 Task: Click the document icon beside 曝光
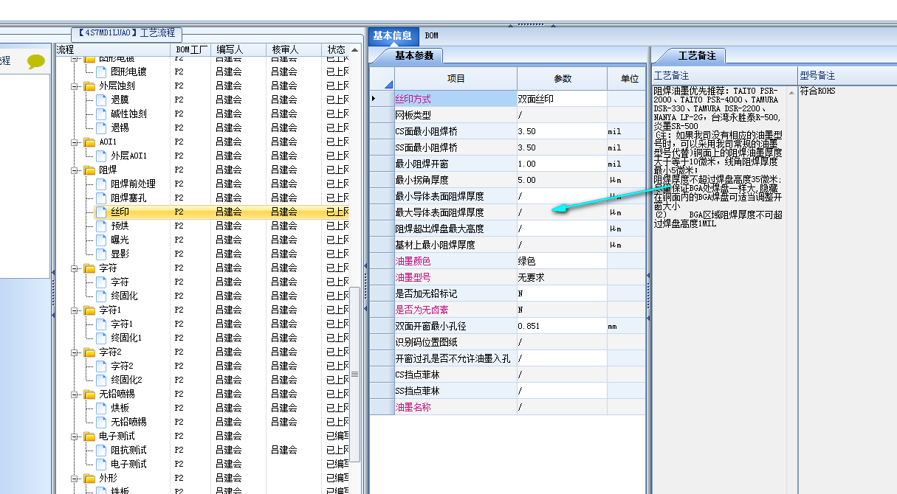101,240
